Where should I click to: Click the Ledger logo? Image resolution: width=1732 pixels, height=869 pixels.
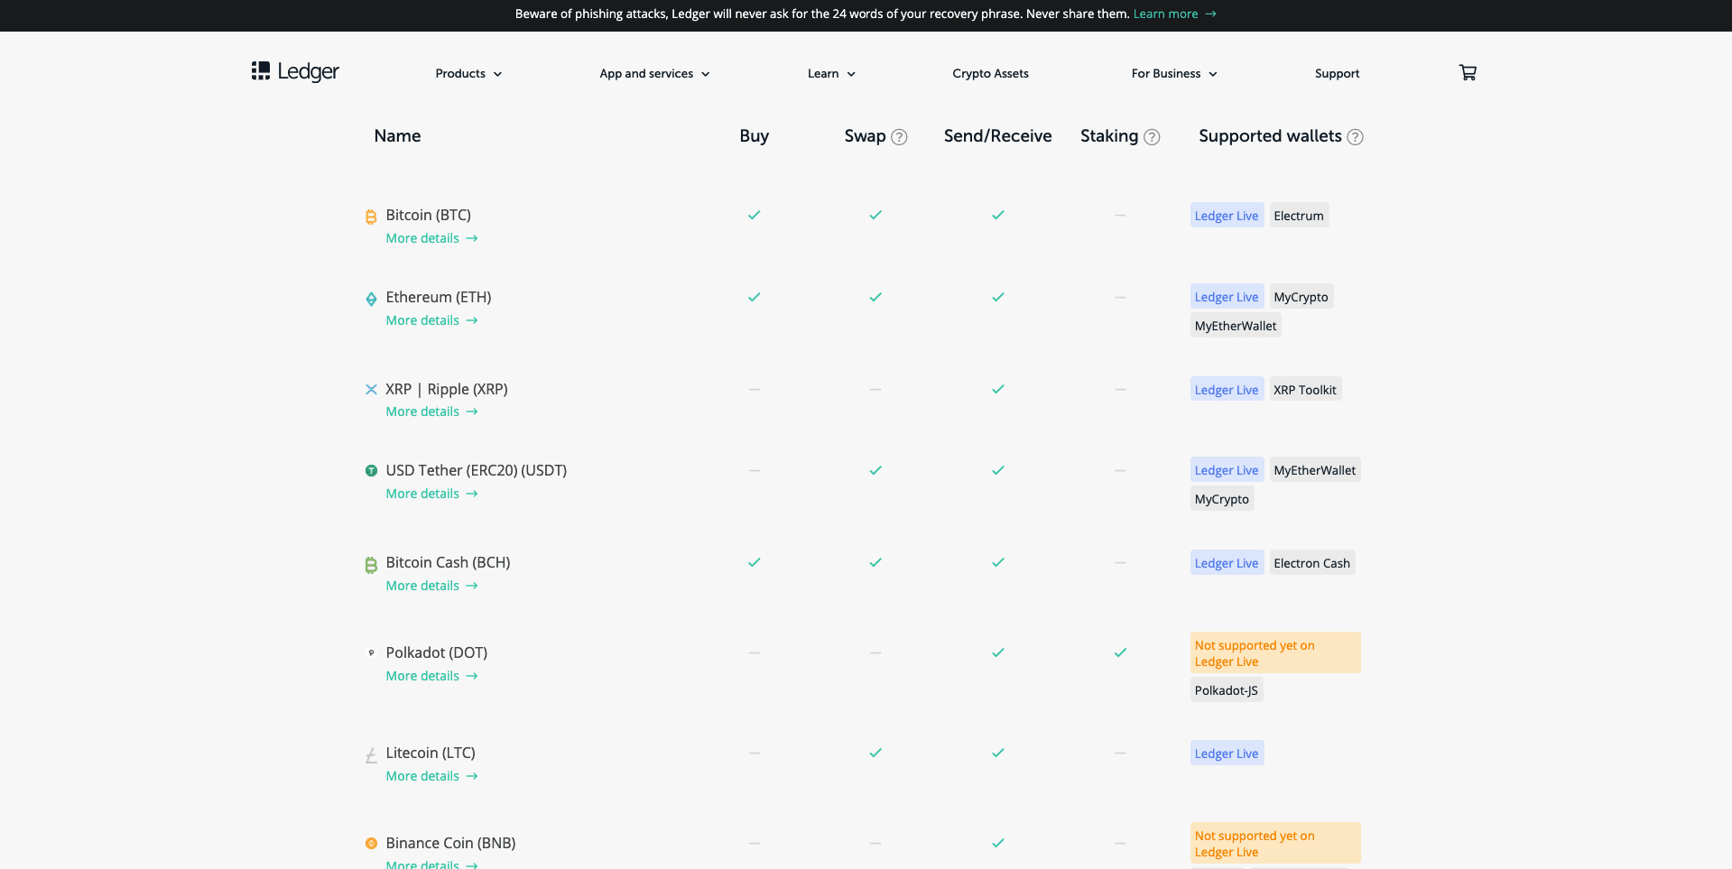click(x=295, y=71)
